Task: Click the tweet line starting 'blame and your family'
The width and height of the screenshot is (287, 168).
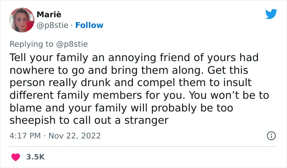Action: pyautogui.click(x=121, y=108)
